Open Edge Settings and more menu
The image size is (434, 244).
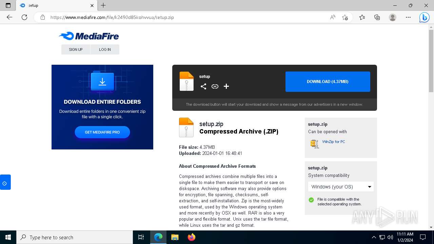coord(408,17)
